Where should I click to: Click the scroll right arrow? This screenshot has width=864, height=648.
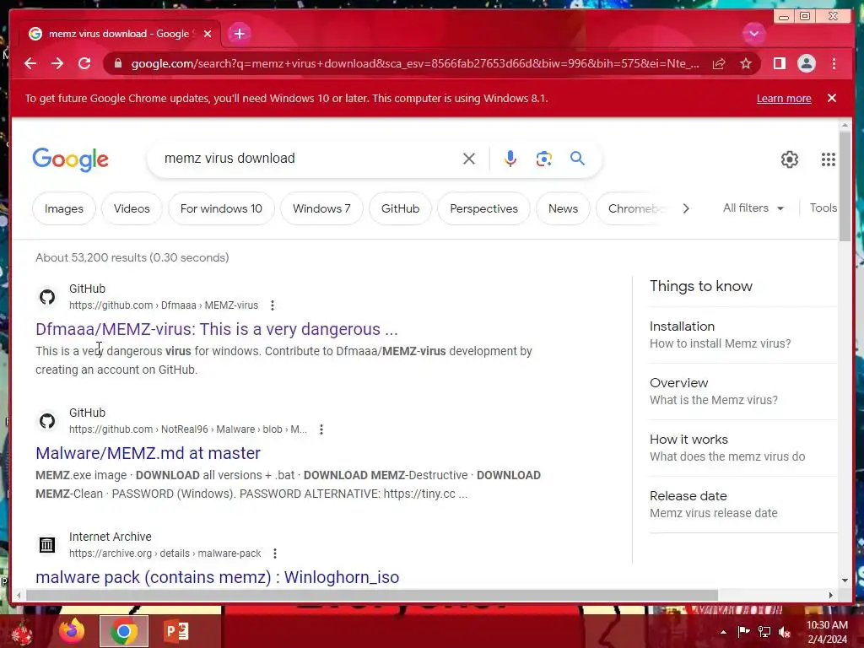tap(831, 595)
